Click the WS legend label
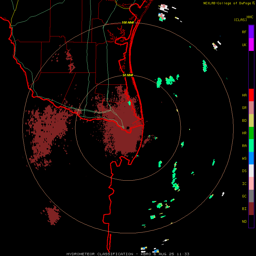The height and width of the screenshot is (256, 256). click(x=244, y=158)
